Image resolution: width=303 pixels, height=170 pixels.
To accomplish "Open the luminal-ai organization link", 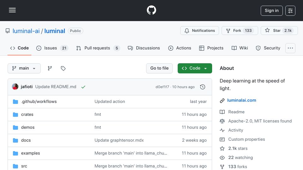I will point(26,31).
